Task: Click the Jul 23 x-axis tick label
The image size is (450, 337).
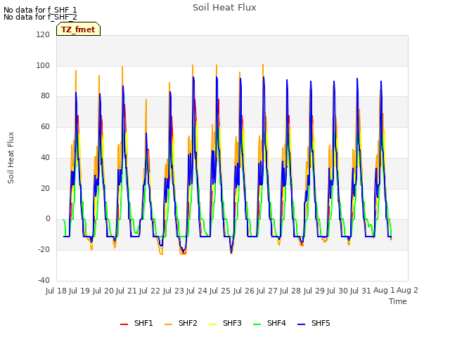Action: click(x=174, y=291)
